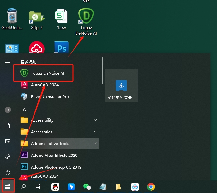217x193 pixels.
Task: Launch AutoCAD 2024 under recently added
Action: coord(60,85)
